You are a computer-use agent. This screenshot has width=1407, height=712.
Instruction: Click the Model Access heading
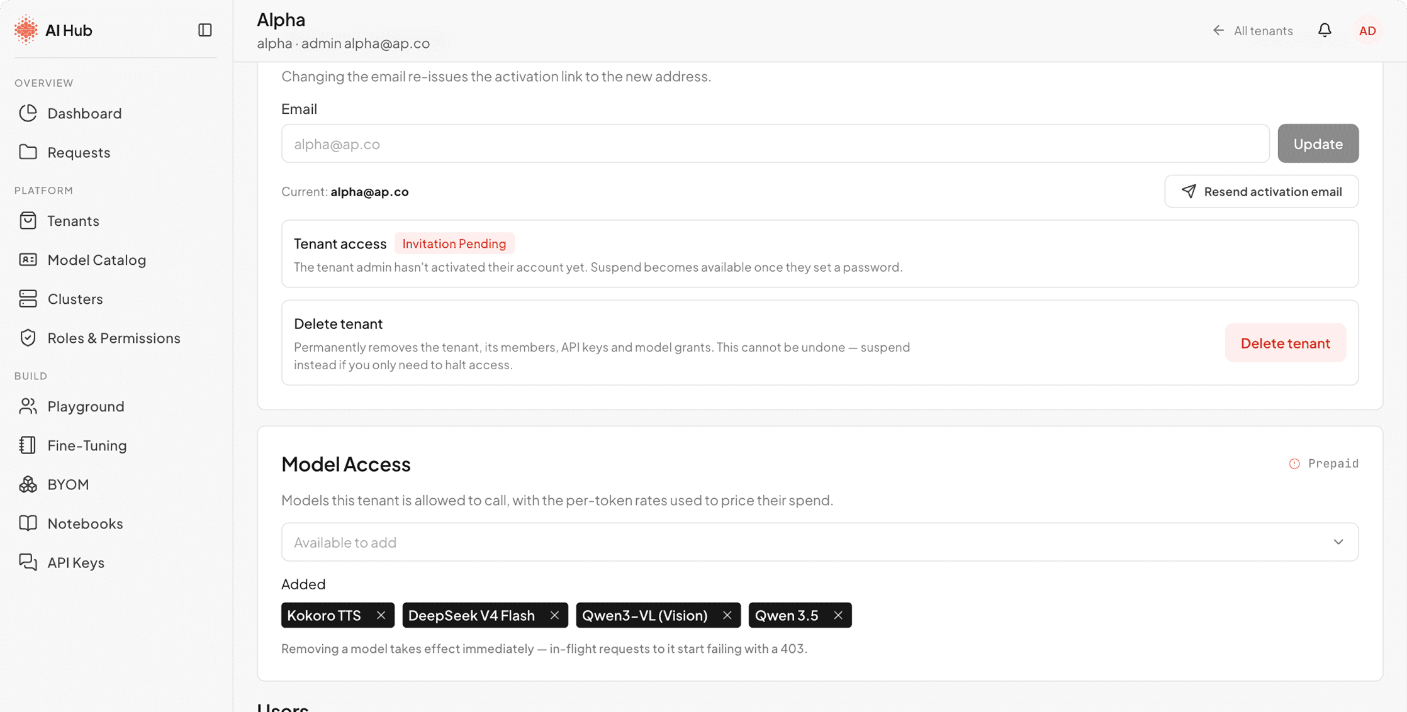(346, 464)
